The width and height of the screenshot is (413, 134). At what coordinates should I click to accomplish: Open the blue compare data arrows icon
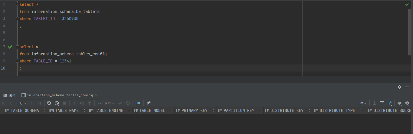[x=390, y=103]
